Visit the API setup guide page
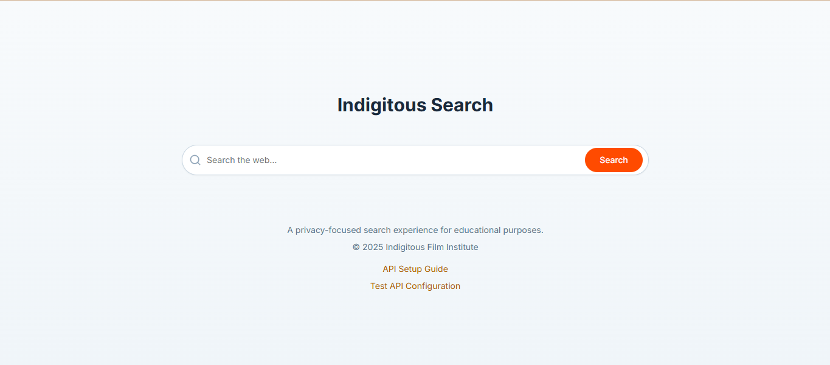This screenshot has height=365, width=830. (x=415, y=269)
